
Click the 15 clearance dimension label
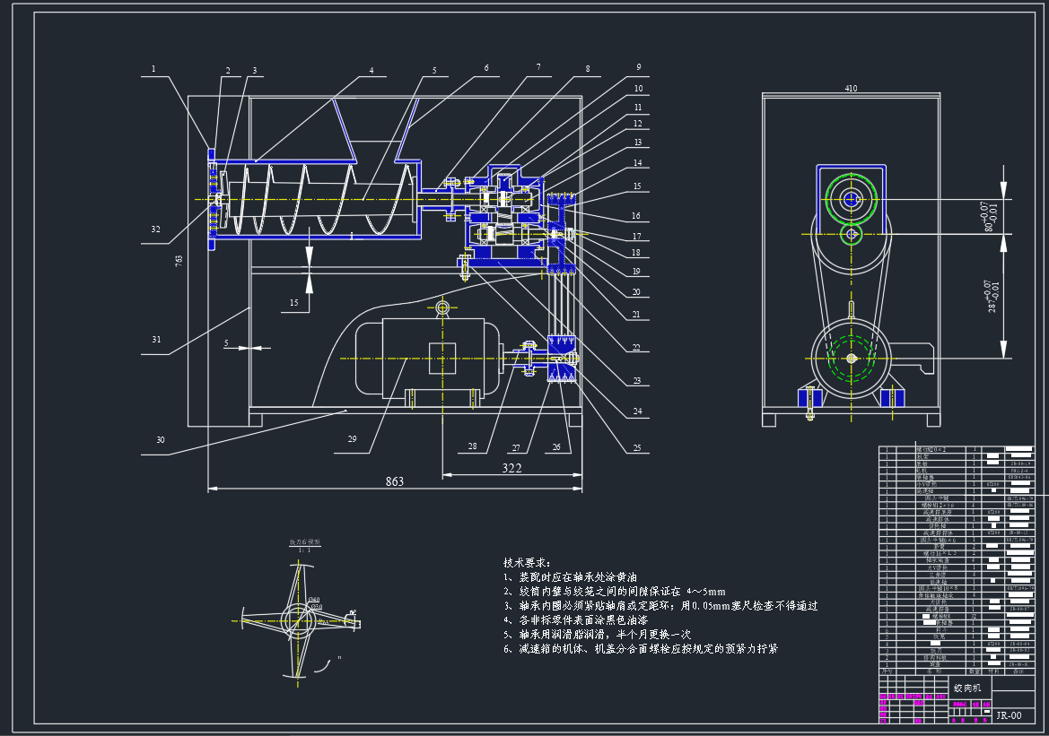click(293, 303)
